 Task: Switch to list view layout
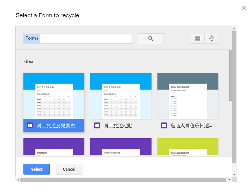pyautogui.click(x=197, y=38)
